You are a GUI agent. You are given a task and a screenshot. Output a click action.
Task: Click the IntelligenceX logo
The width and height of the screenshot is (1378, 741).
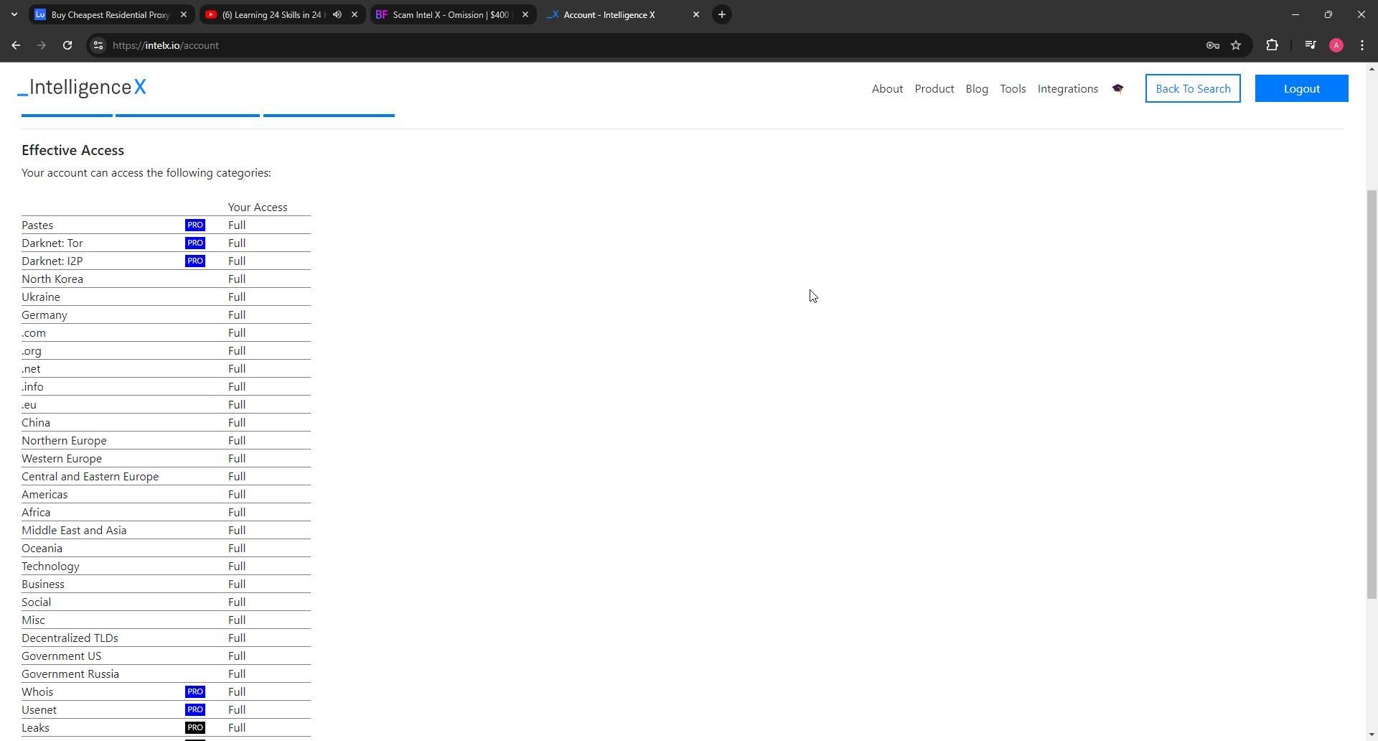pos(82,88)
